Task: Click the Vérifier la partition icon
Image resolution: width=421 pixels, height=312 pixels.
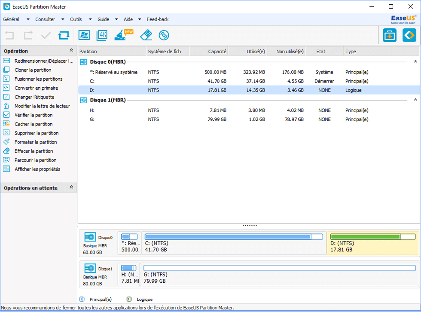Action: (6, 115)
